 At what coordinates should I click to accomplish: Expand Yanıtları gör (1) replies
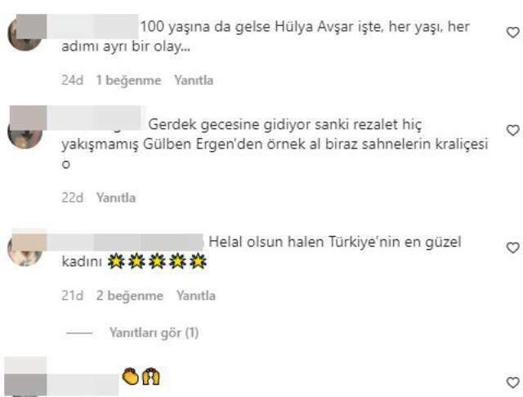click(x=154, y=332)
